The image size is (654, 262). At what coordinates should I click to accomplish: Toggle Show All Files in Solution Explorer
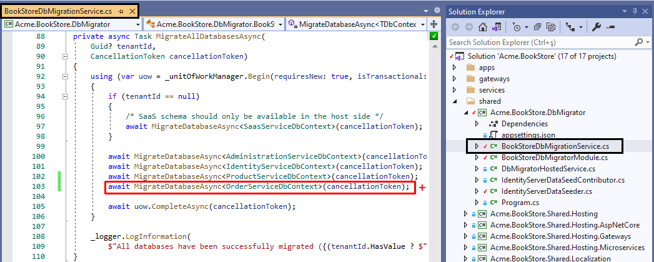point(551,27)
